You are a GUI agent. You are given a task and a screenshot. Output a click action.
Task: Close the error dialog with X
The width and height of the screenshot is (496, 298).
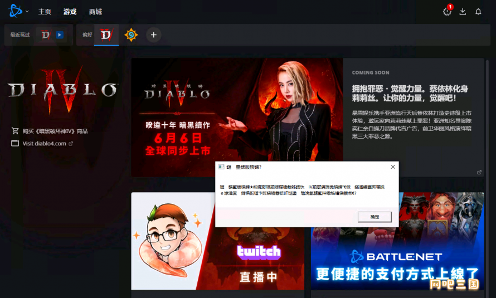point(393,167)
